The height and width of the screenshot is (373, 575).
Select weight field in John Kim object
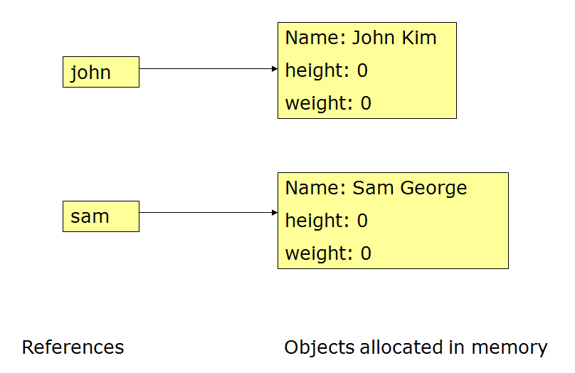328,104
